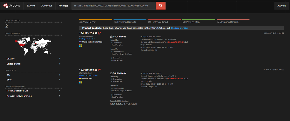Click the Advanced Search magnifier icon

tap(218, 22)
